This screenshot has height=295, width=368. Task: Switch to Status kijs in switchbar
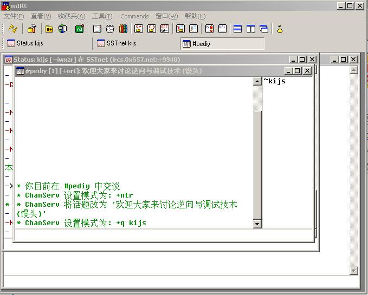point(48,43)
